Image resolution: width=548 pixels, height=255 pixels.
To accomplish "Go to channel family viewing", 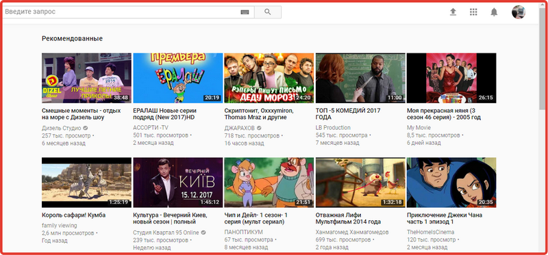I will click(60, 226).
